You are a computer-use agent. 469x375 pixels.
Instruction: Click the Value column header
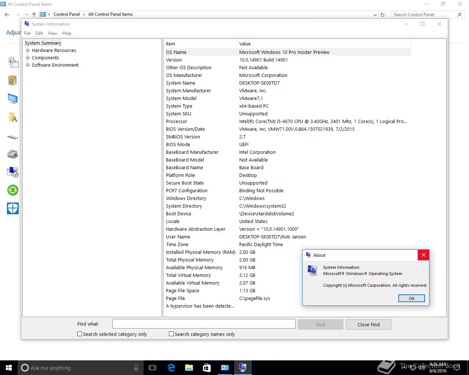coord(324,44)
